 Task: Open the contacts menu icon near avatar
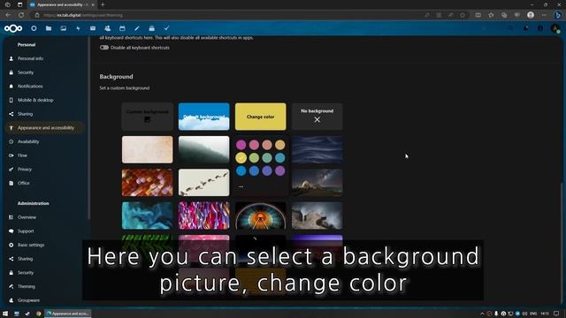pyautogui.click(x=540, y=28)
